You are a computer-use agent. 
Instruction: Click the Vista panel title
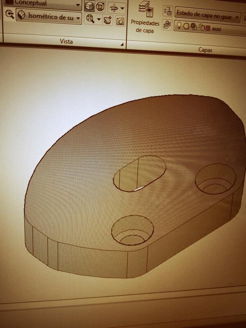tap(66, 41)
